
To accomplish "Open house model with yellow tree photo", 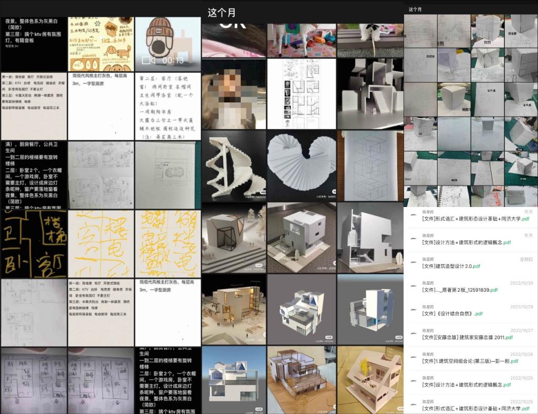I will coord(370,379).
